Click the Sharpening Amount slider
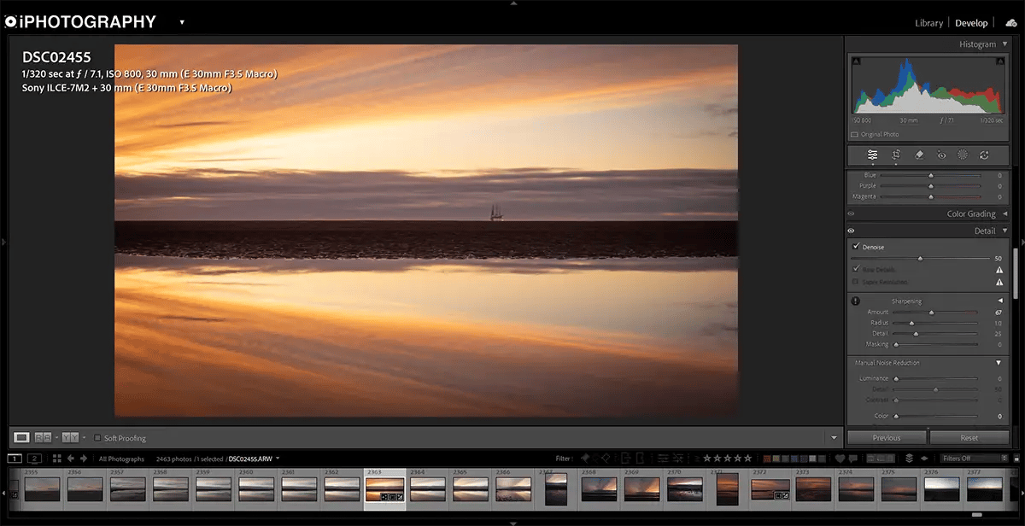Screen dimensions: 1025x526 [936, 313]
